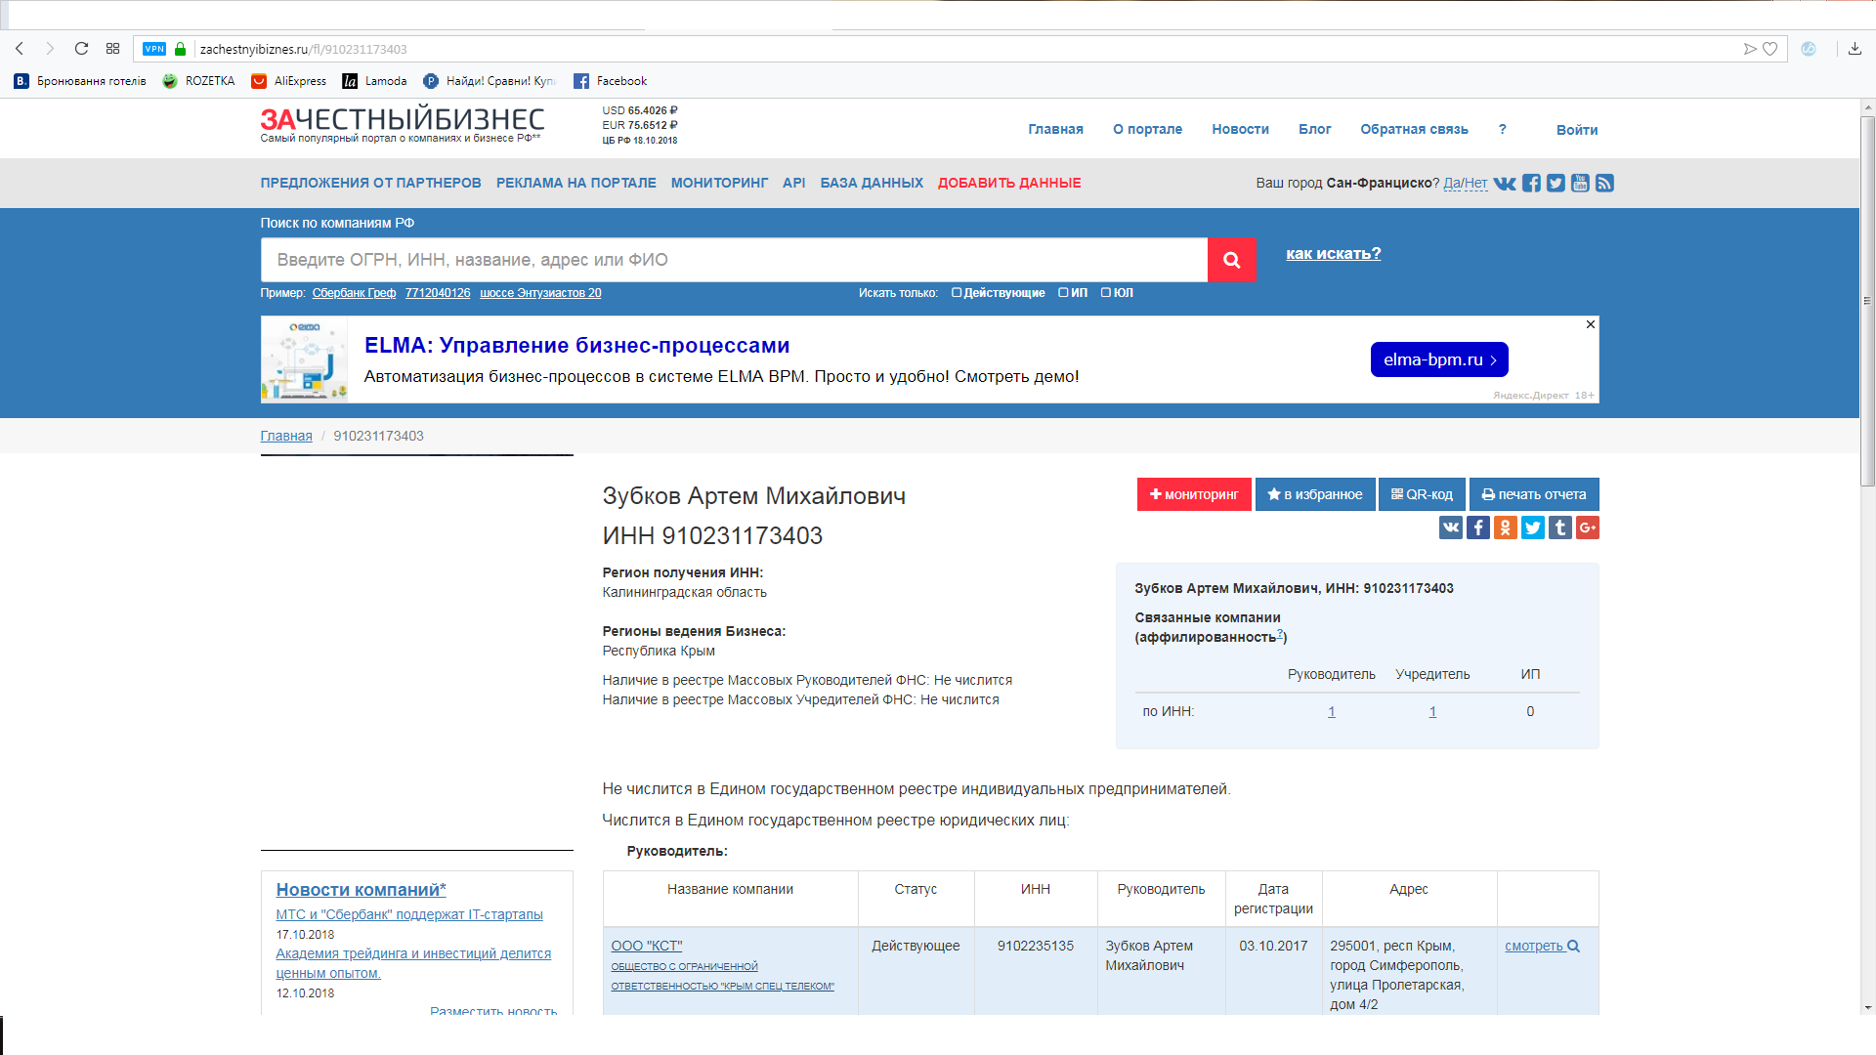The width and height of the screenshot is (1876, 1055).
Task: Open RSS feed icon in header bar
Action: 1604,183
